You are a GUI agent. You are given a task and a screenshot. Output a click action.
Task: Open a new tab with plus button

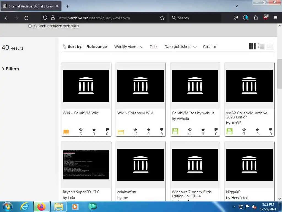[67, 6]
